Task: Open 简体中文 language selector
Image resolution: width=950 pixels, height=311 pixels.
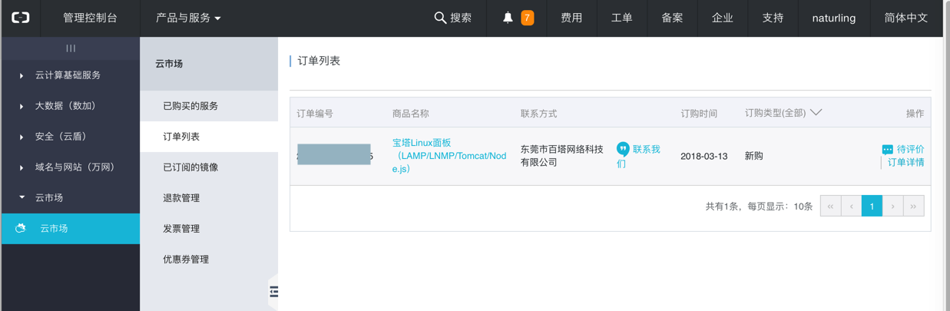Action: (906, 18)
